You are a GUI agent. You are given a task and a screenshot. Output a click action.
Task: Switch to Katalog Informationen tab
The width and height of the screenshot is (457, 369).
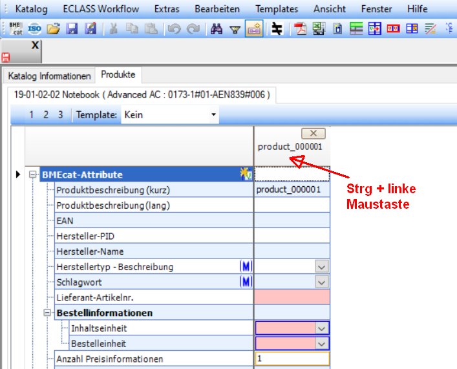[x=49, y=76]
